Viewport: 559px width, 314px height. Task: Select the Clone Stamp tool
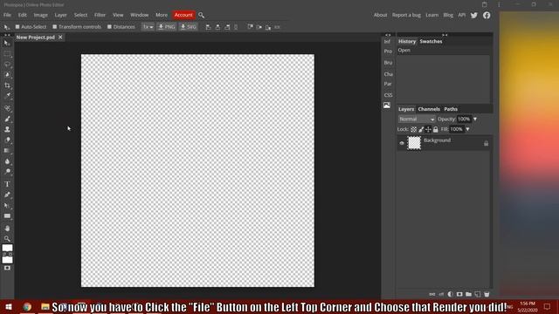point(7,129)
